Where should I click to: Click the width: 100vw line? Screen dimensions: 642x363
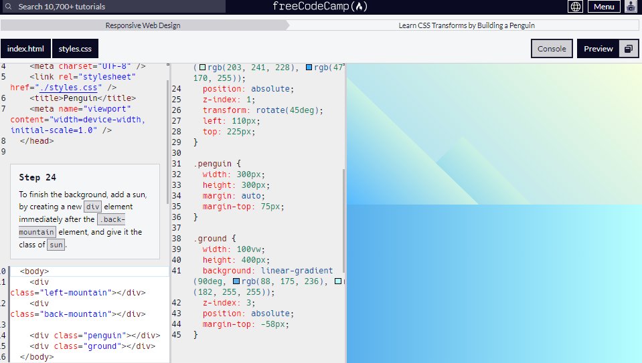234,249
